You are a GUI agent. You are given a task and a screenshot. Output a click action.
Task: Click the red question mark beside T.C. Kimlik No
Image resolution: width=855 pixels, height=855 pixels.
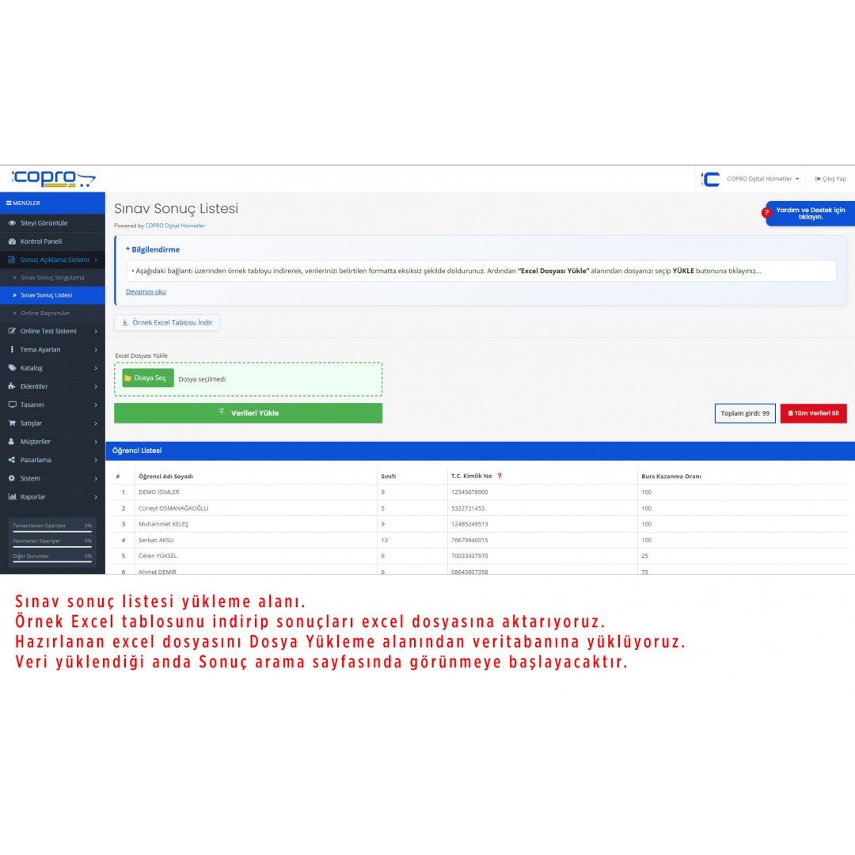click(500, 476)
